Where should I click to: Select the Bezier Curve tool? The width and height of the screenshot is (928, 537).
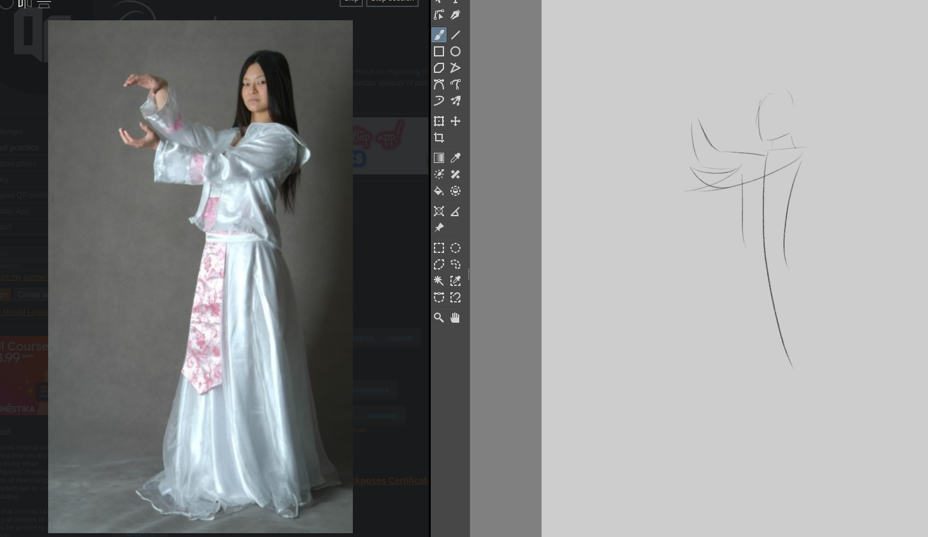pyautogui.click(x=439, y=84)
